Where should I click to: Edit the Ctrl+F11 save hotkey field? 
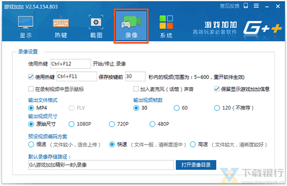pos(77,76)
